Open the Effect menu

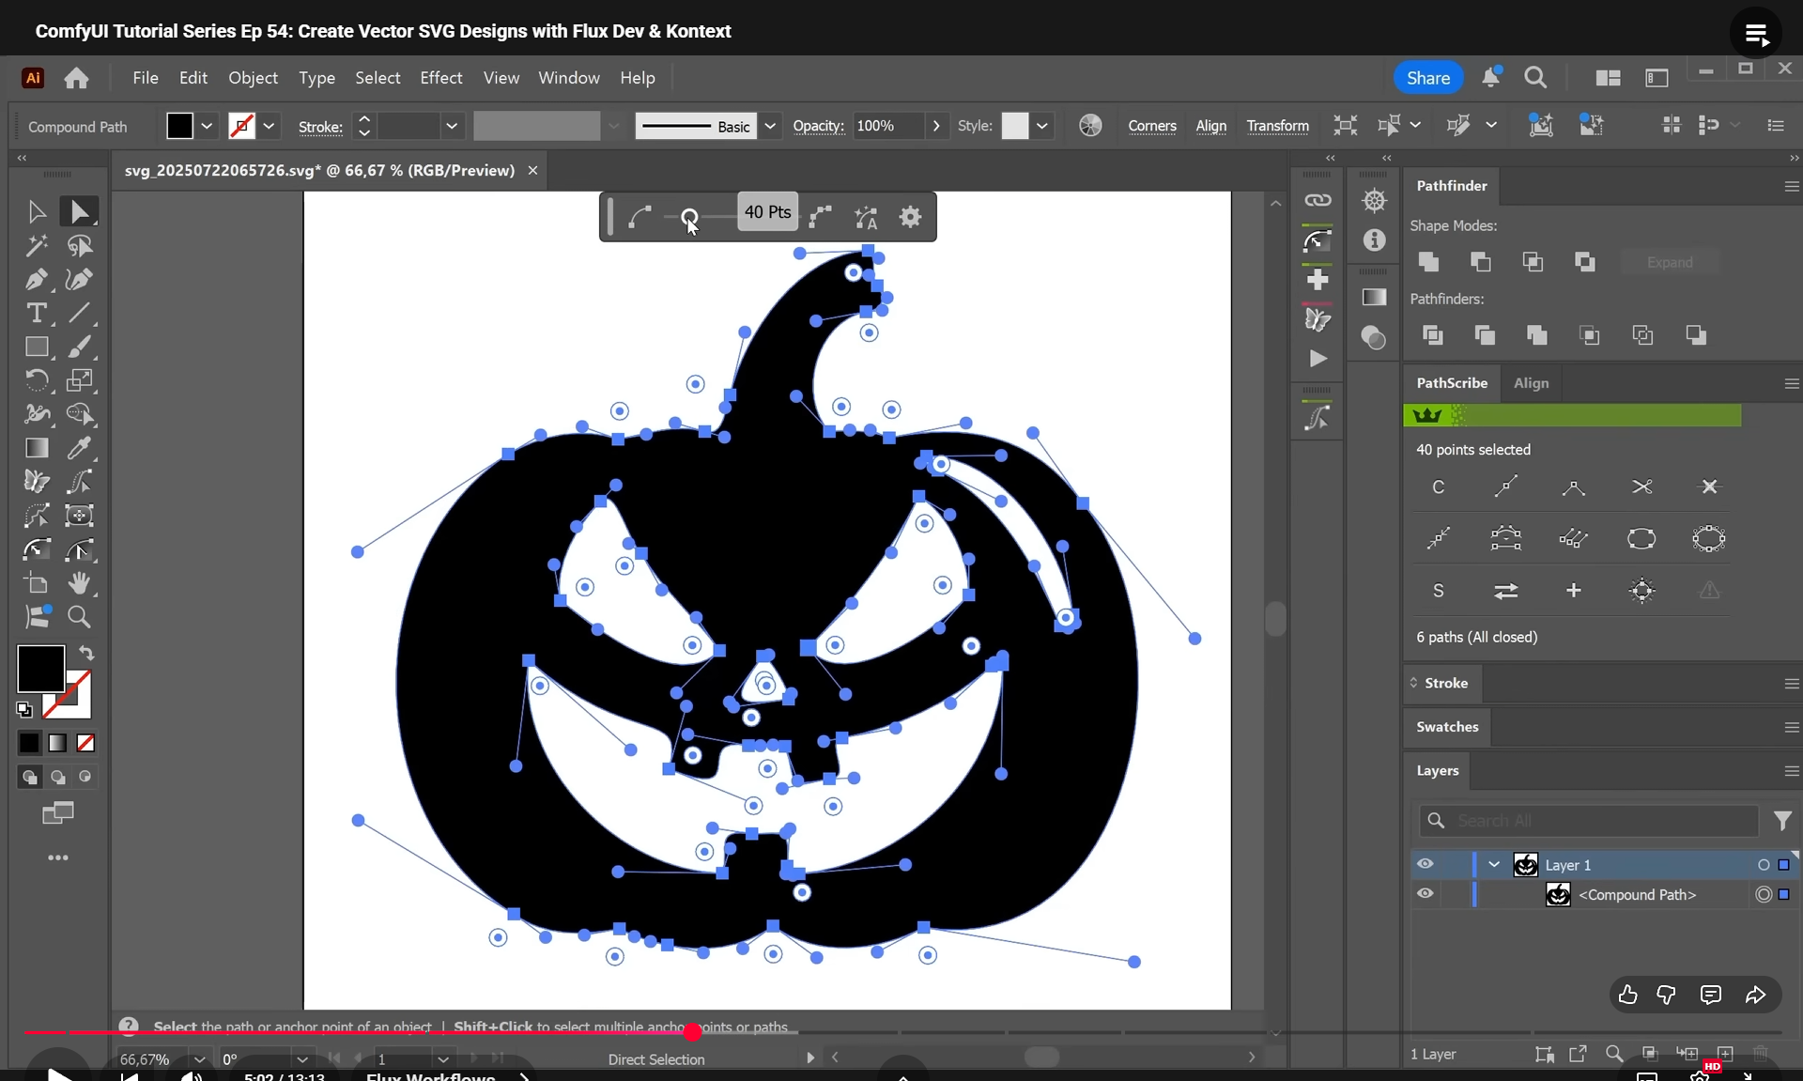tap(440, 78)
